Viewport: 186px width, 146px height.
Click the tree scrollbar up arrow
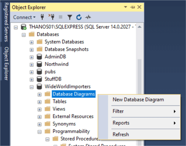[140, 27]
